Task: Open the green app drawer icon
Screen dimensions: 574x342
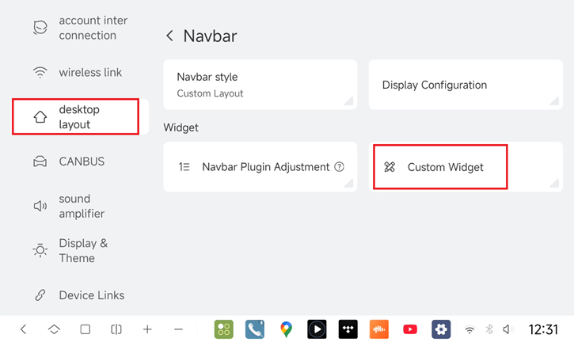Action: [x=224, y=329]
